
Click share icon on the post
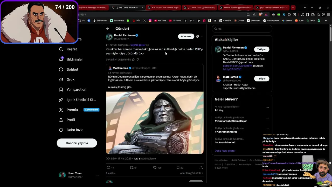point(201,168)
